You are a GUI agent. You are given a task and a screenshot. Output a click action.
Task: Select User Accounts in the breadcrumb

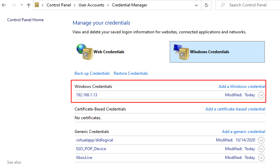click(x=92, y=5)
